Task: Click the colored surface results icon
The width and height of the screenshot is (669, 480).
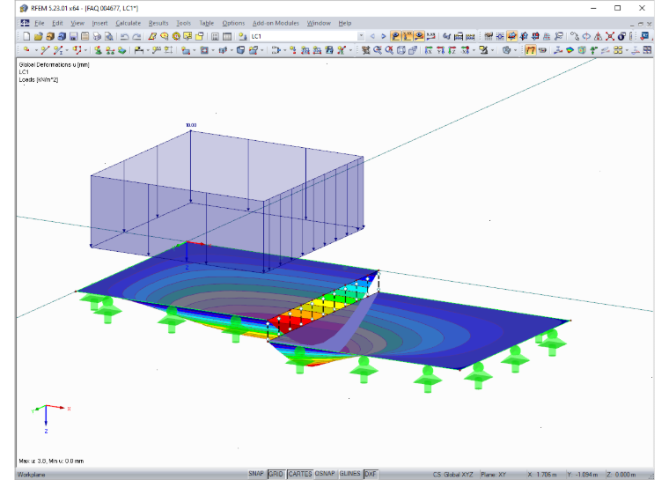Action: 570,50
